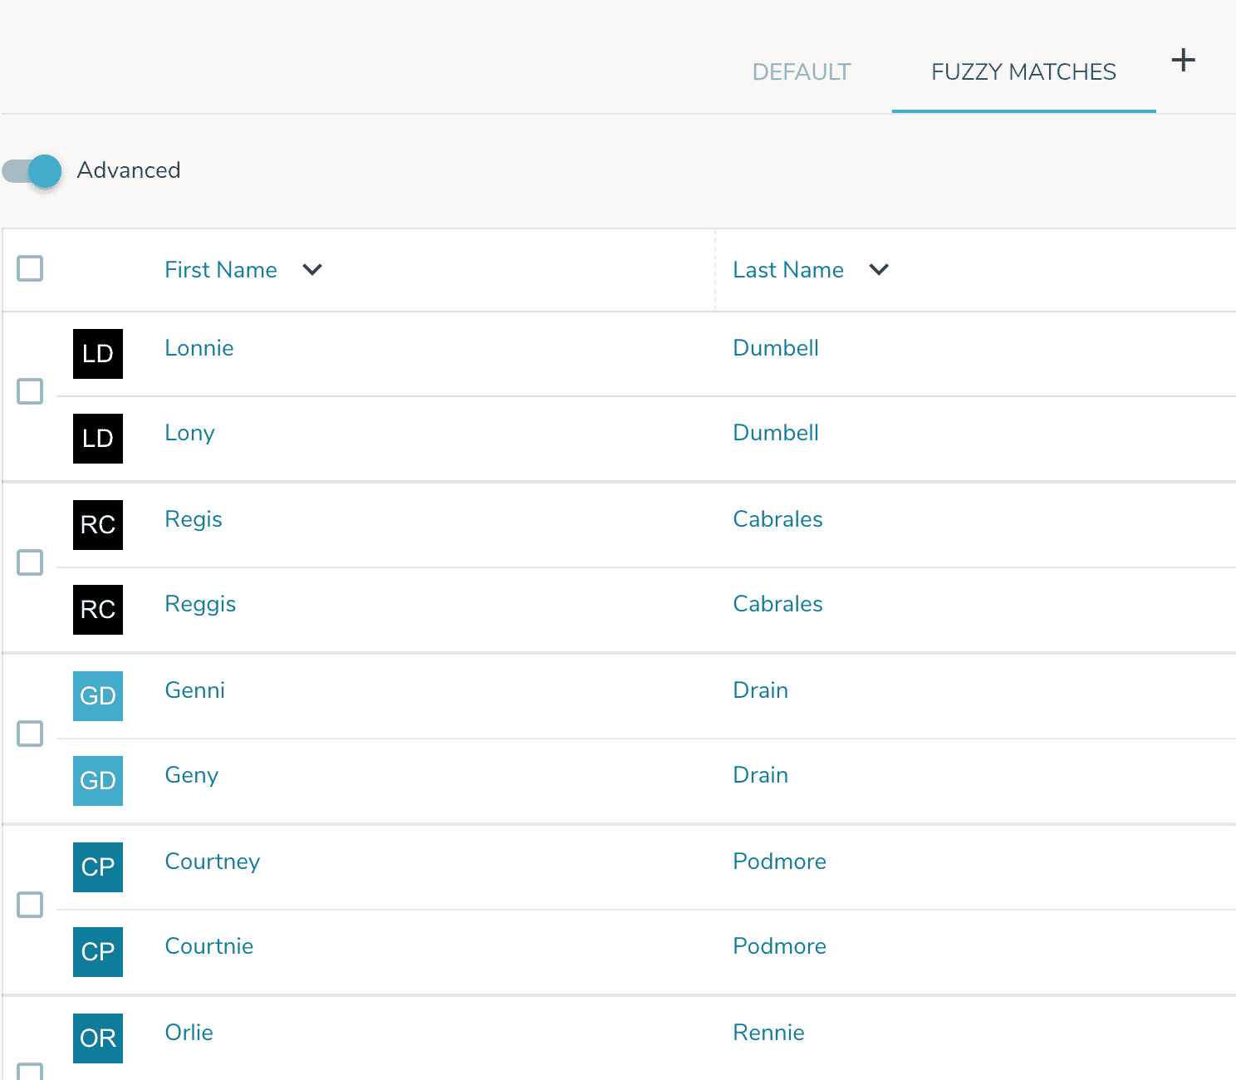Open the Courtnie first name link
Viewport: 1236px width, 1080px height.
209,946
